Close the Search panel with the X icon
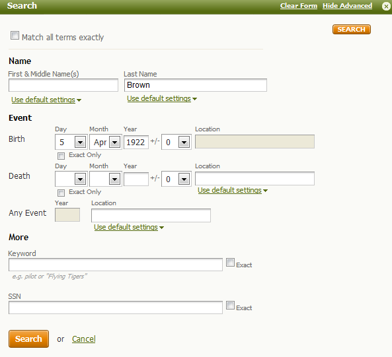The image size is (392, 357). 386,6
